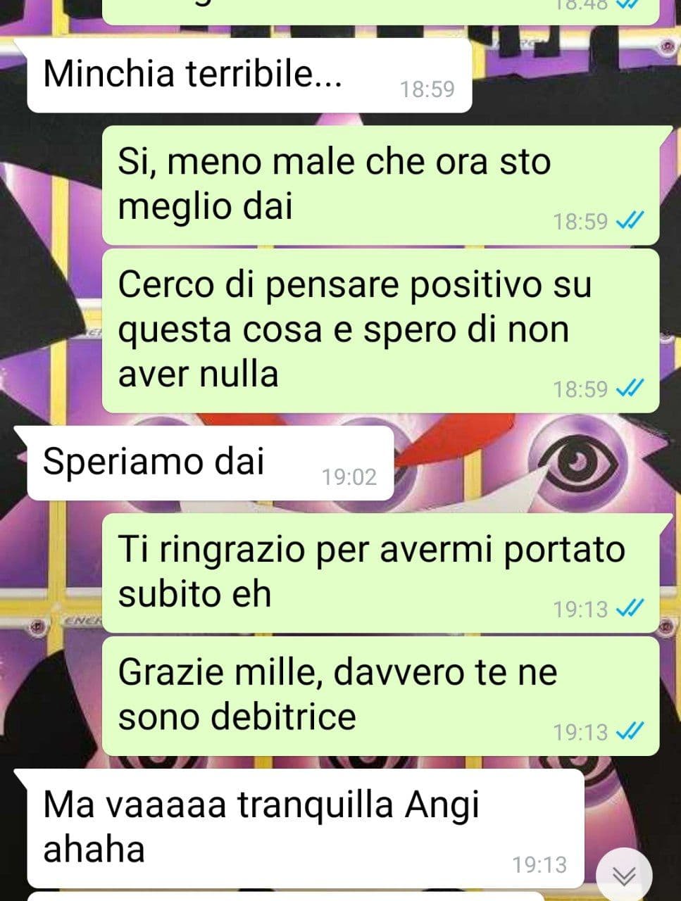
Task: Tap the 'Cerco di pensare positivo' sent message
Action: coord(381,331)
